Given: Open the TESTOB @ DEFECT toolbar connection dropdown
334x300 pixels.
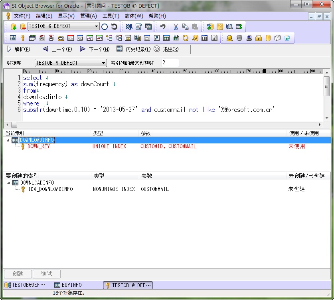Looking at the screenshot, I should coord(96,26).
